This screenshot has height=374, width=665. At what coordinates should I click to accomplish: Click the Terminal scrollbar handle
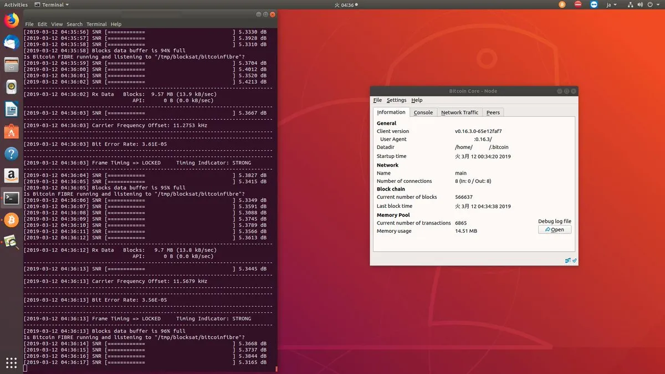pos(275,368)
